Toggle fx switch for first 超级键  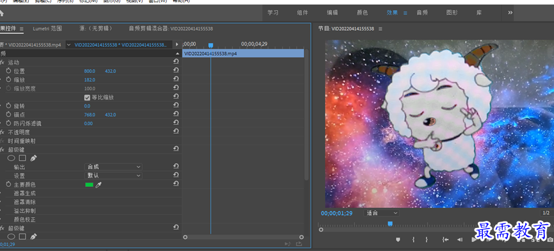(x=2, y=150)
